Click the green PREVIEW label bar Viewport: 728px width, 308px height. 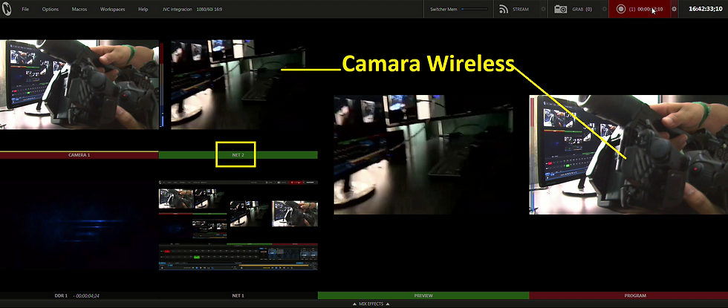[x=423, y=295]
